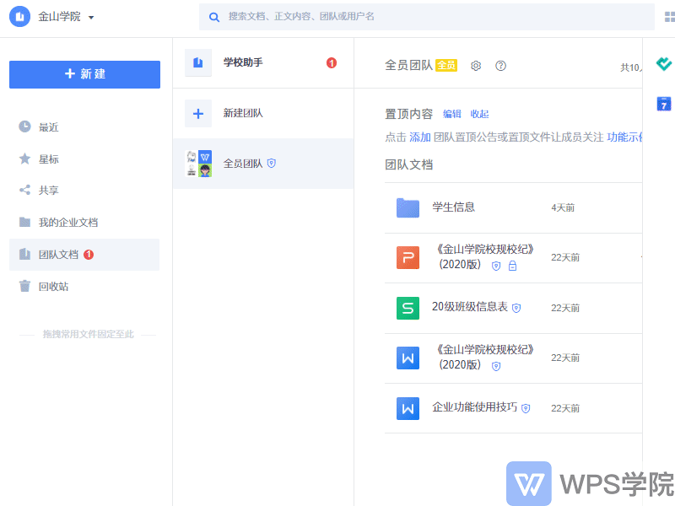Click the 新建 button
Viewport: 675px width, 506px height.
click(x=85, y=74)
